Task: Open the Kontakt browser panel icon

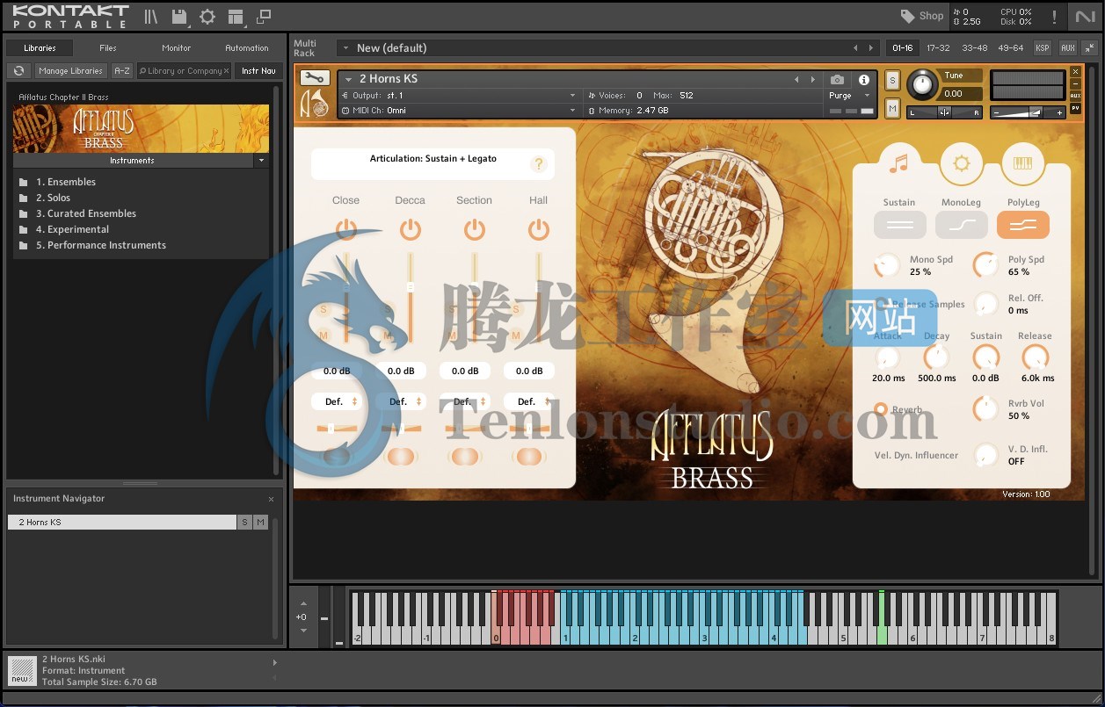Action: pyautogui.click(x=151, y=16)
